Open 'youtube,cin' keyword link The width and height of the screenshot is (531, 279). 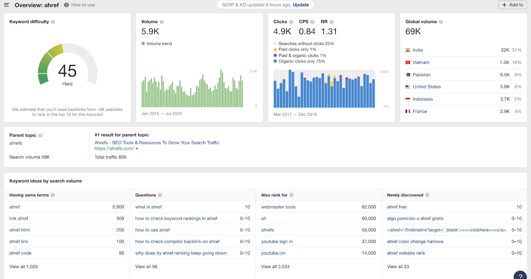[x=273, y=253]
